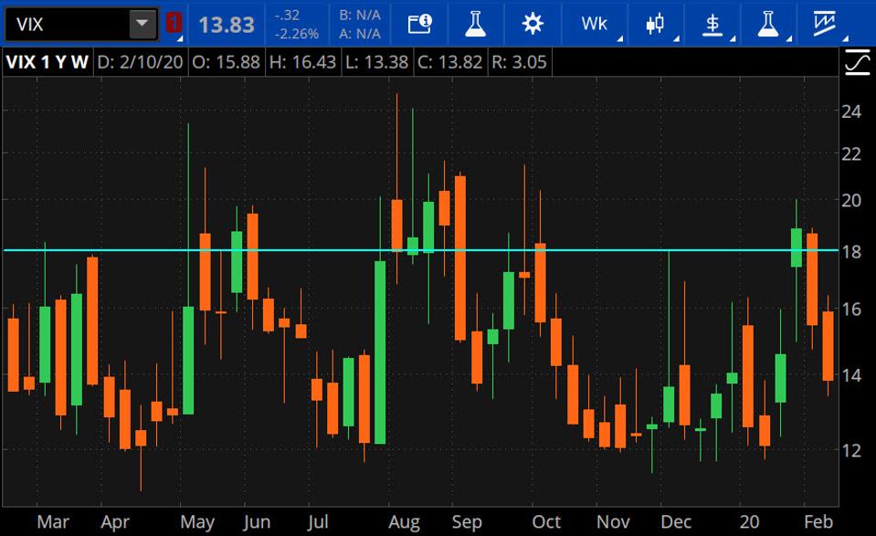Click the Oct label on time axis
876x536 pixels.
click(x=546, y=521)
